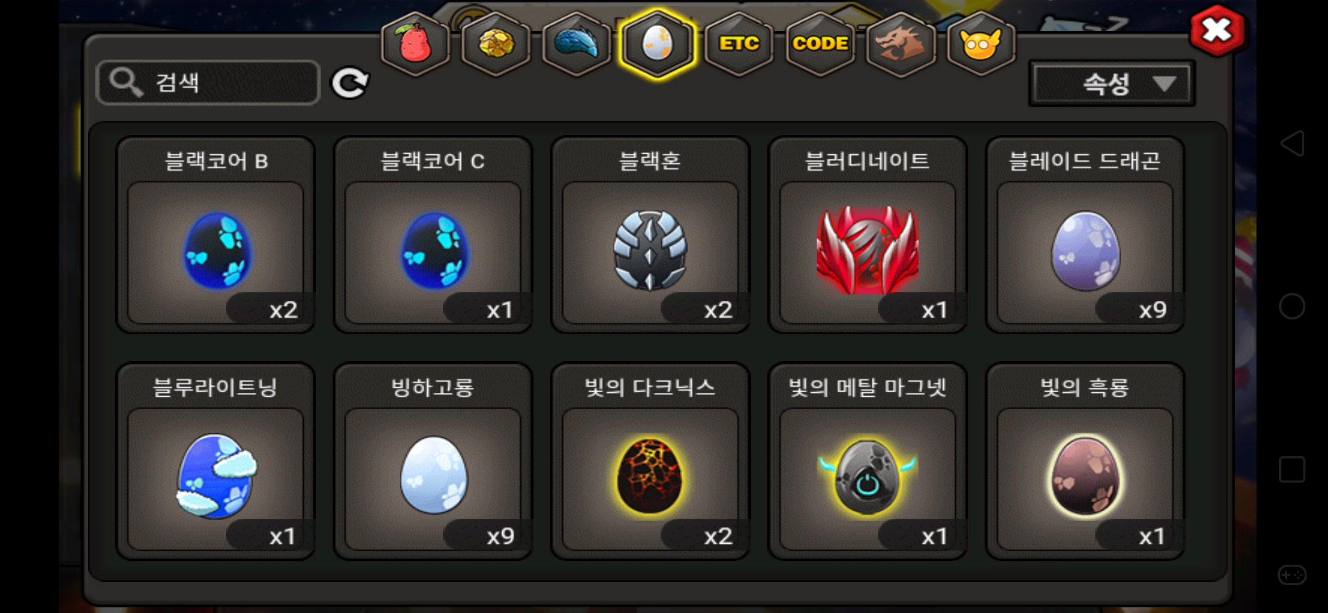Click the refresh arrow next to search

pyautogui.click(x=350, y=83)
